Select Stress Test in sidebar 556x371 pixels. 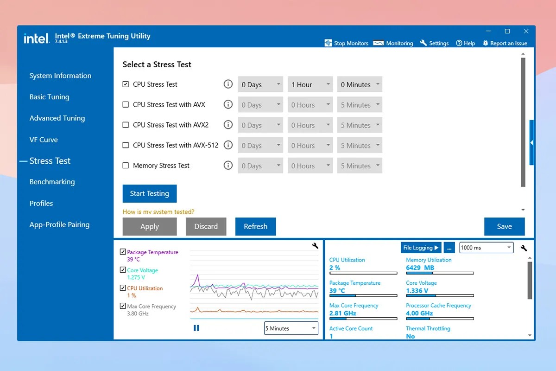[50, 161]
